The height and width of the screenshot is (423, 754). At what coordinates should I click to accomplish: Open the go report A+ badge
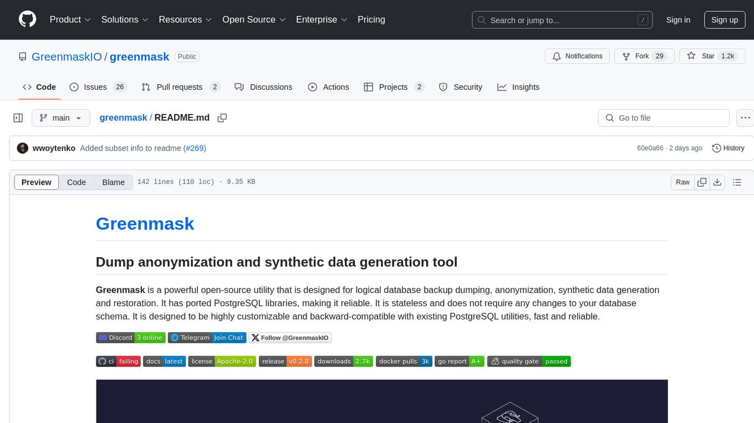tap(460, 362)
